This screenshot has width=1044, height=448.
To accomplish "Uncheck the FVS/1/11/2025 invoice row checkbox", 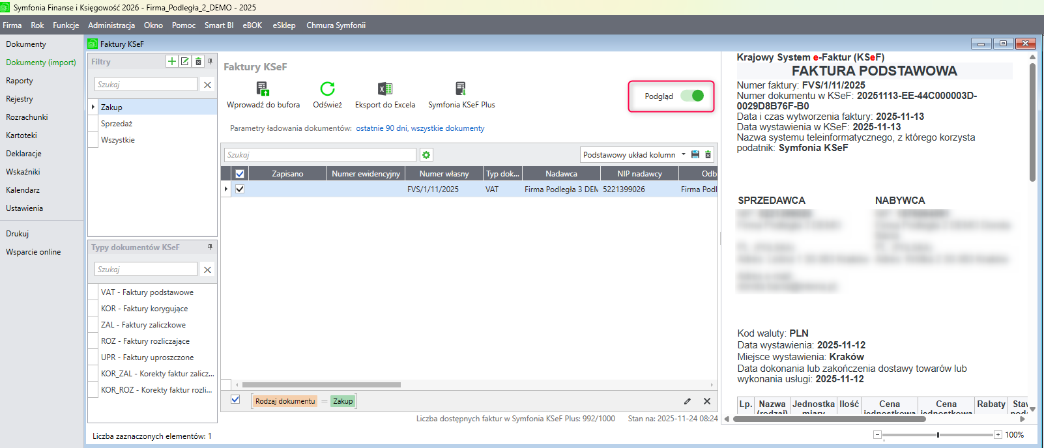I will tap(240, 189).
